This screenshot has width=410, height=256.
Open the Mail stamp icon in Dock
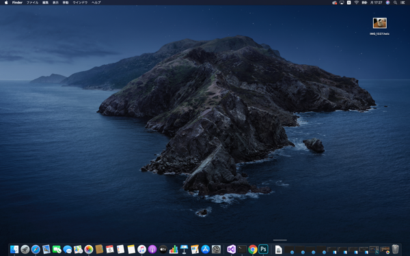(46, 249)
